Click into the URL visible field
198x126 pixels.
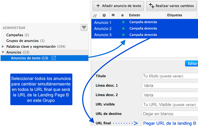point(170,104)
